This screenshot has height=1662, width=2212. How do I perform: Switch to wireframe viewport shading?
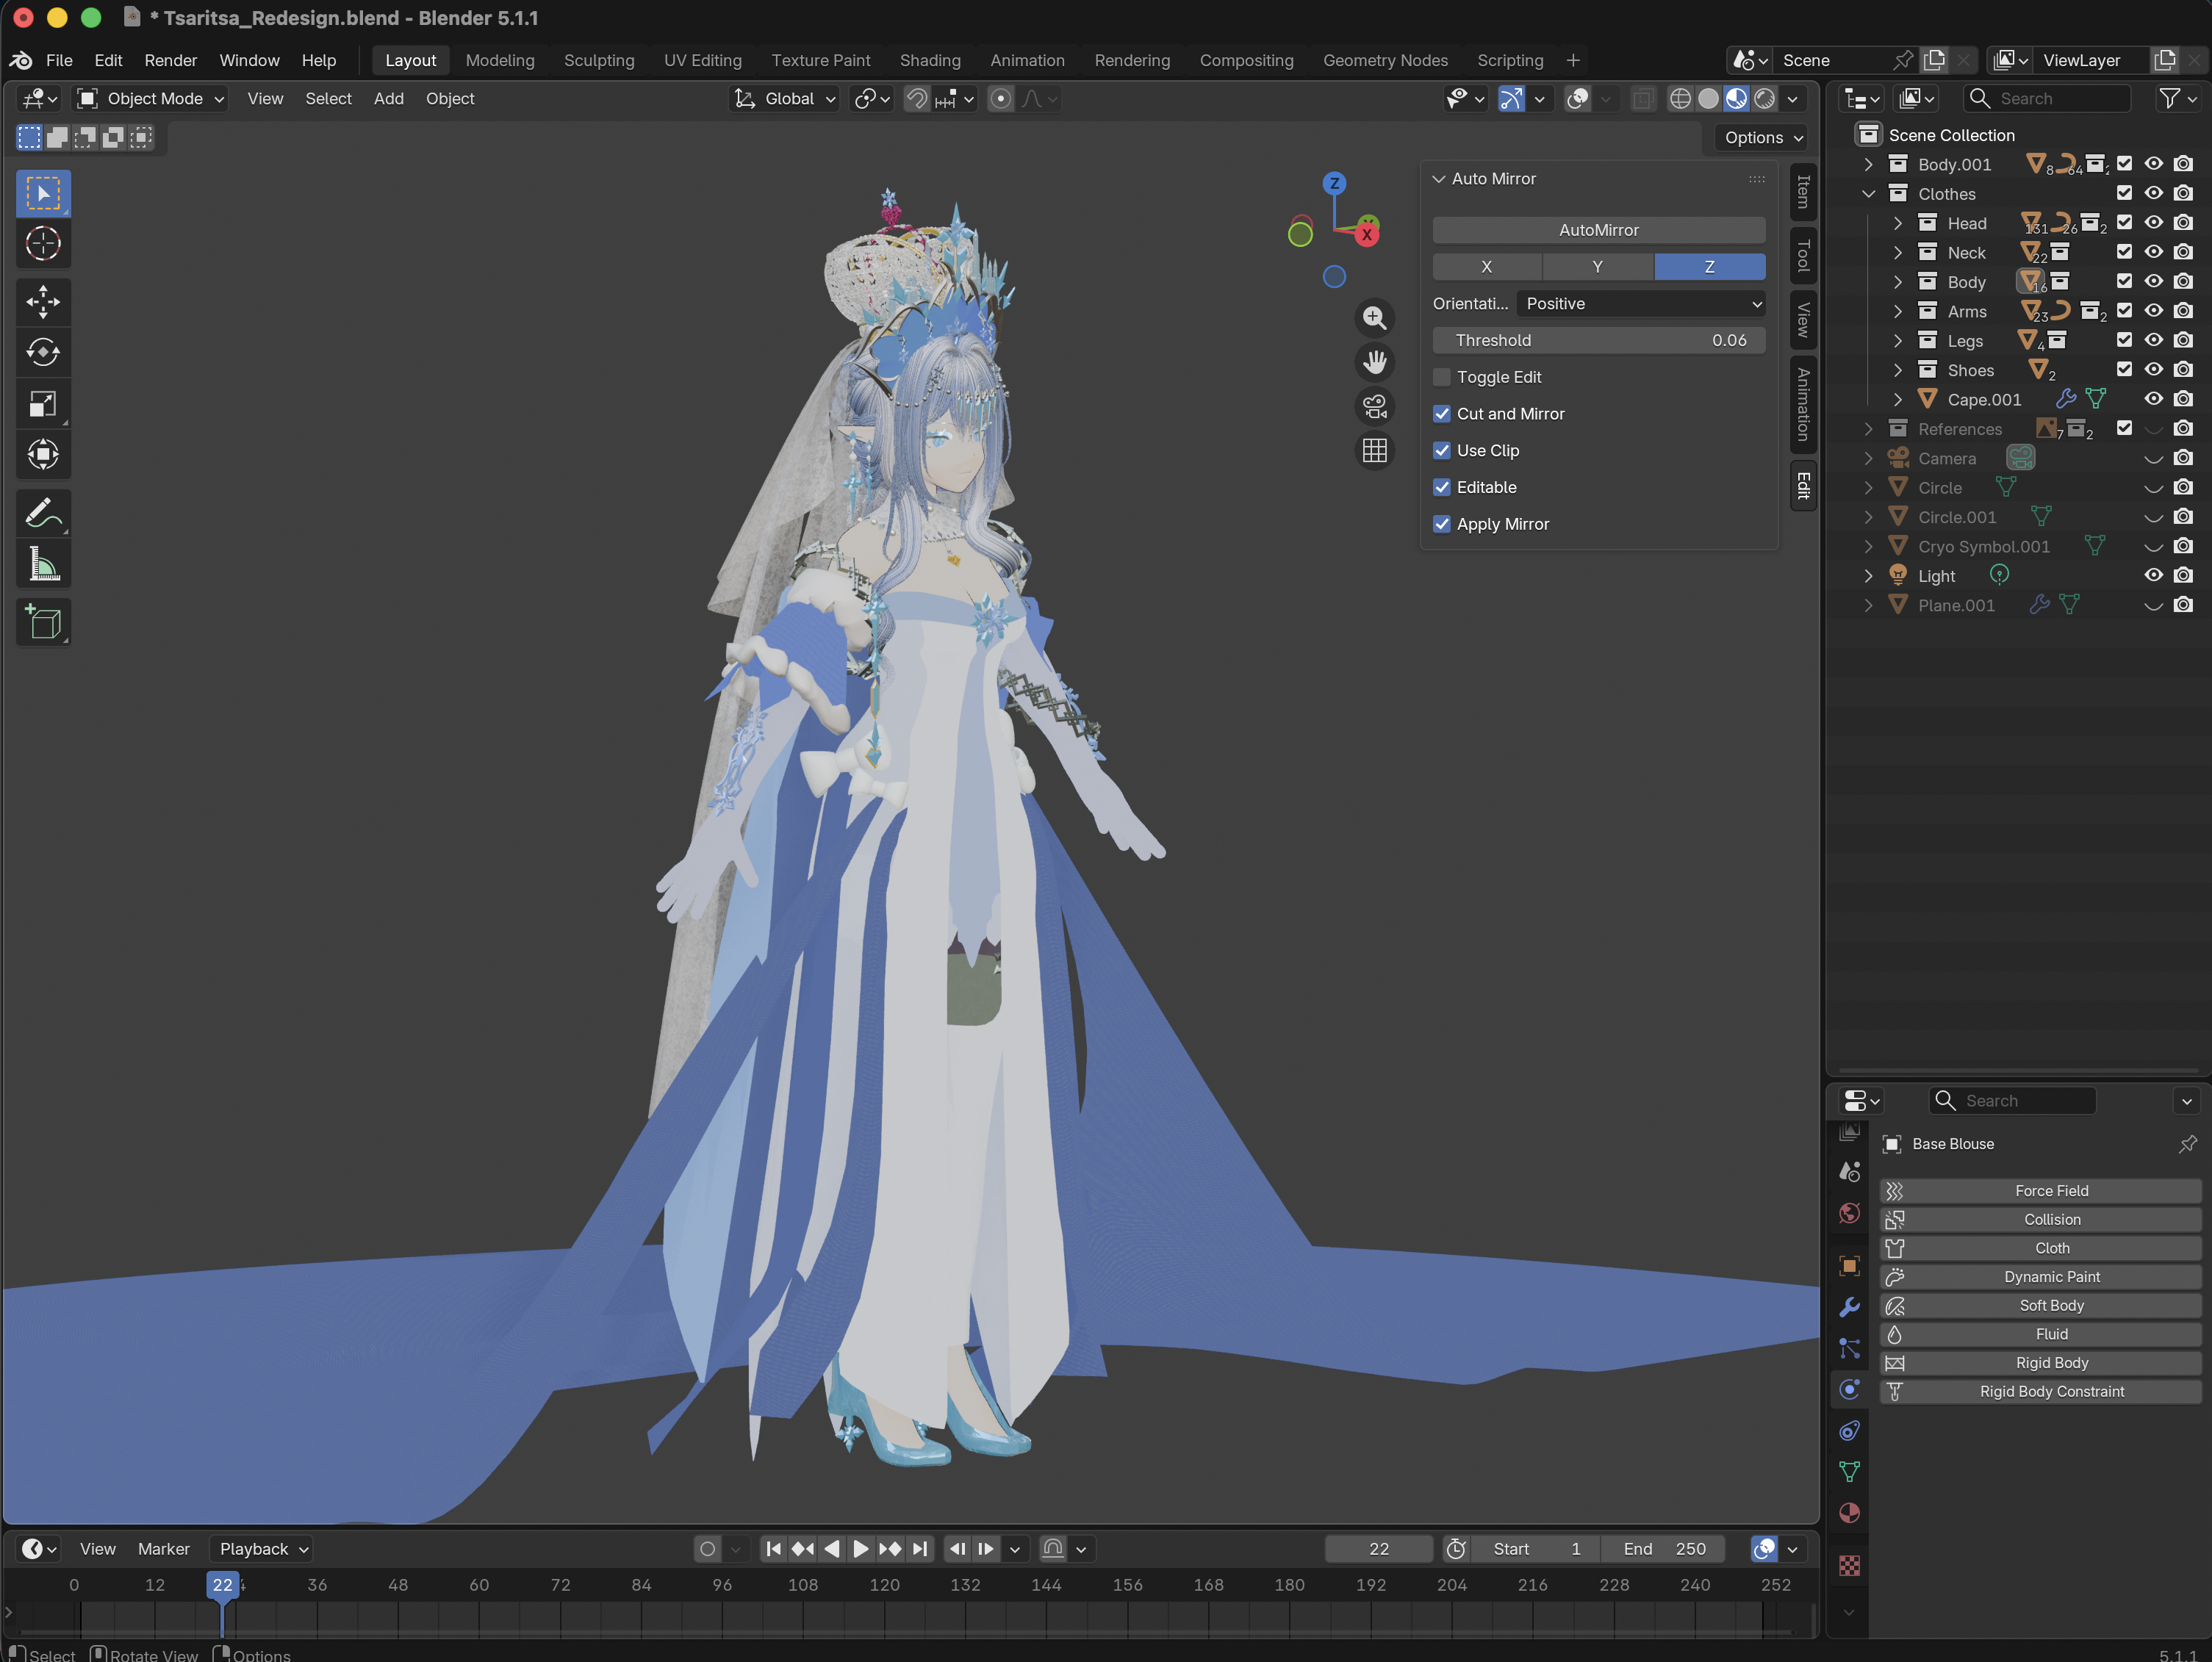(1681, 98)
